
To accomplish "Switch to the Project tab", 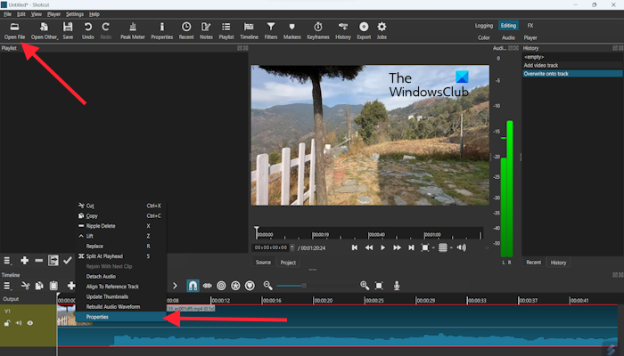I will click(288, 263).
